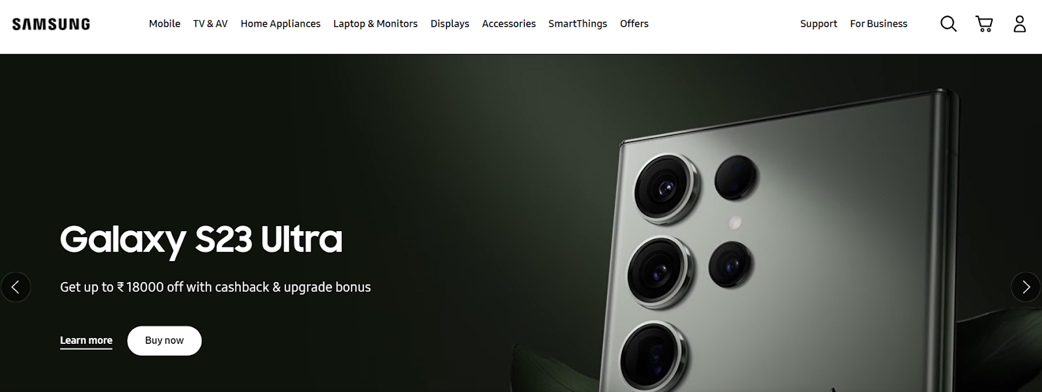Image resolution: width=1042 pixels, height=392 pixels.
Task: Open the search magnifier icon
Action: (948, 24)
